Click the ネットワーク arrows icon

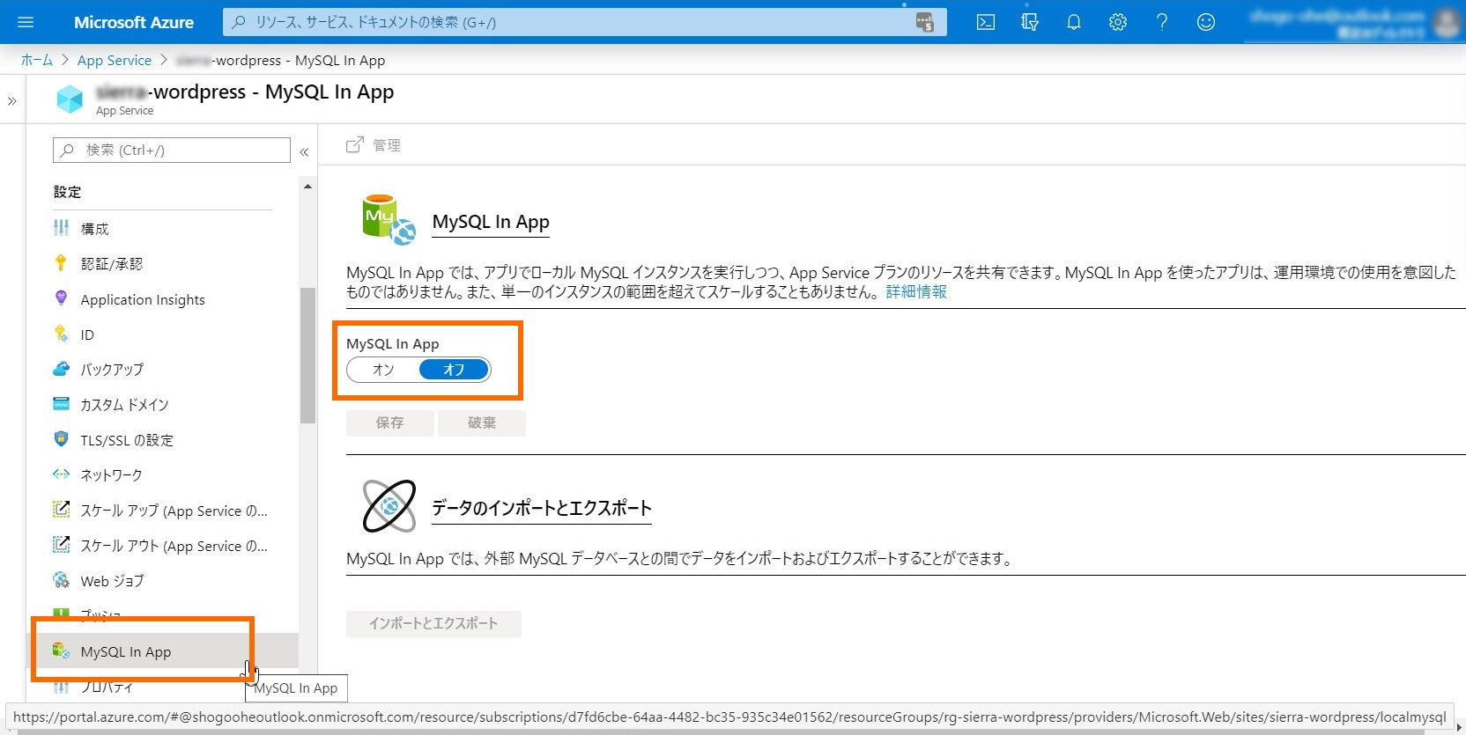click(61, 474)
